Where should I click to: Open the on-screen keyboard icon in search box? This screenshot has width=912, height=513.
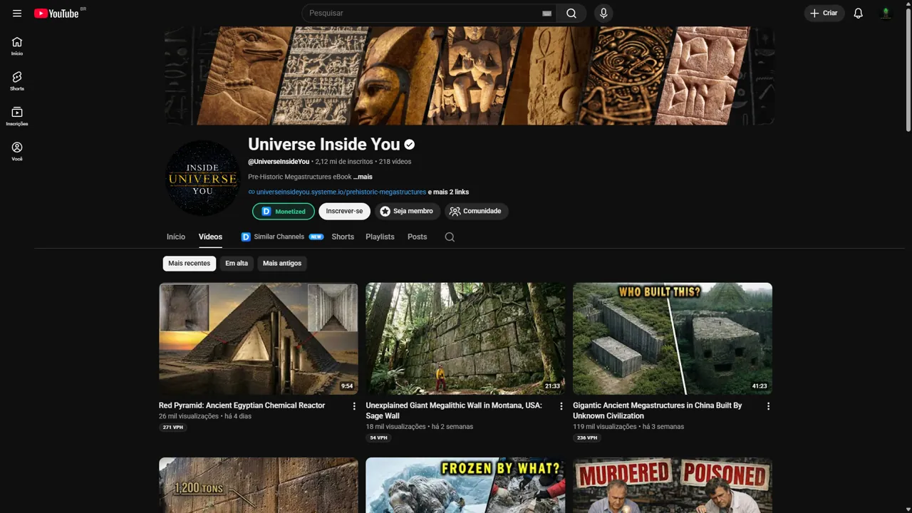pyautogui.click(x=546, y=14)
